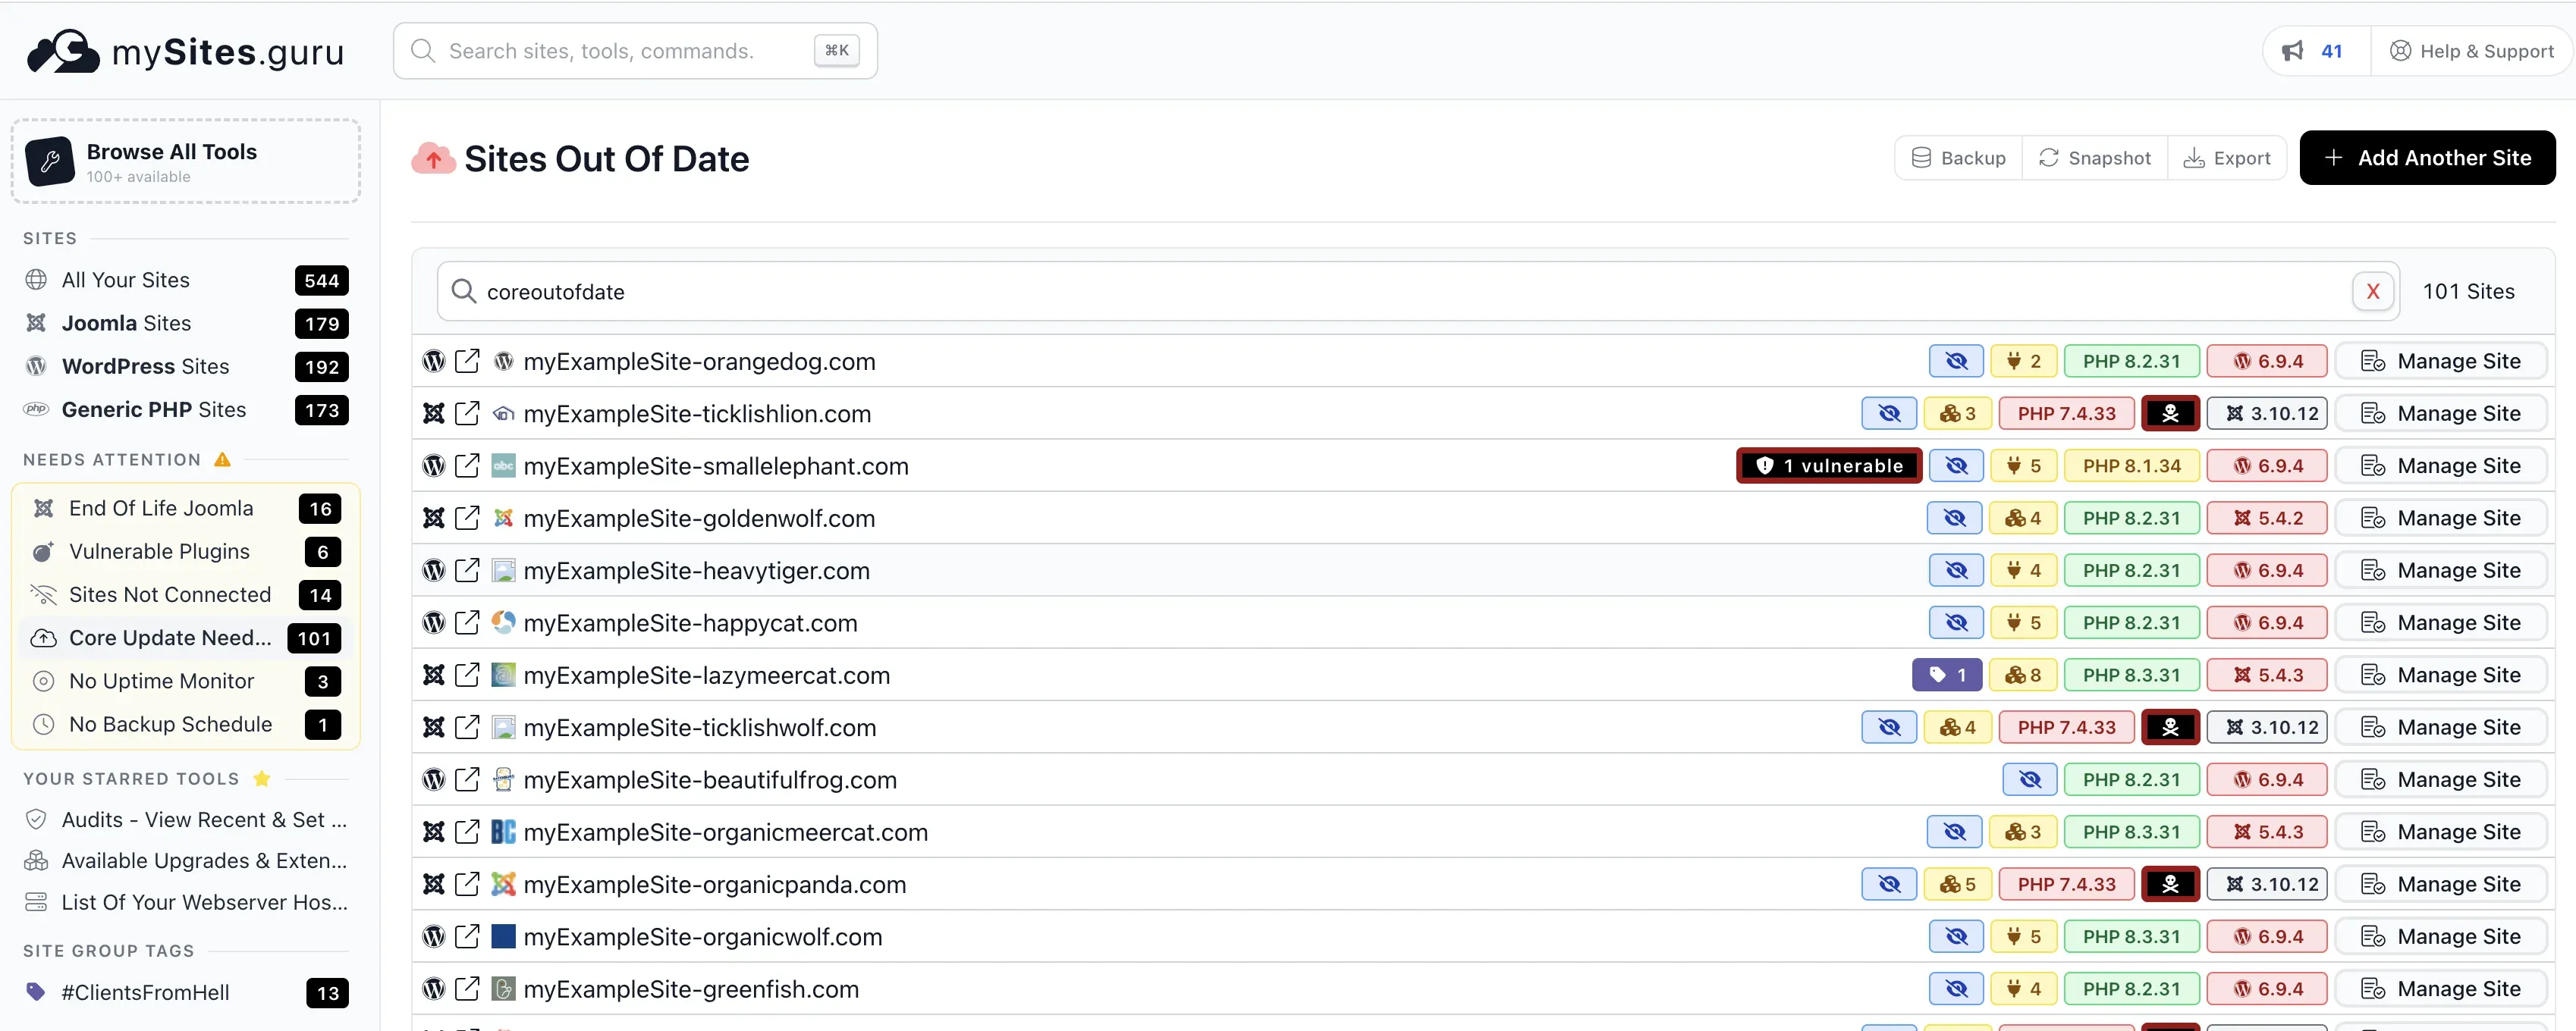This screenshot has height=1031, width=2576.
Task: Click favicon thumbnail of organicmeercat.com
Action: pos(503,832)
